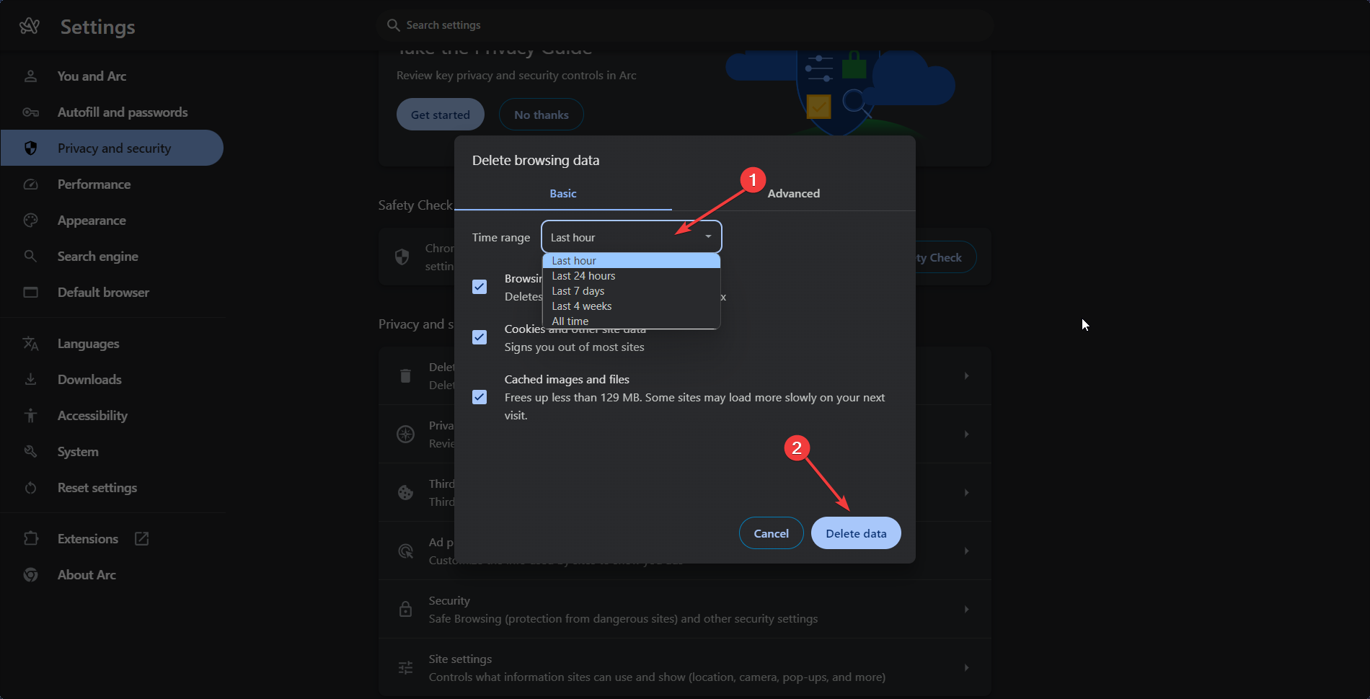The image size is (1370, 699).
Task: Choose Last hour from the list
Action: click(631, 261)
